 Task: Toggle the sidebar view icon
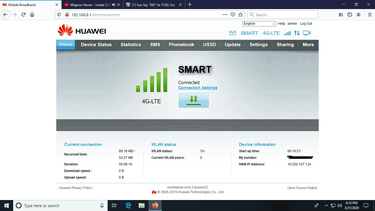coord(350,15)
